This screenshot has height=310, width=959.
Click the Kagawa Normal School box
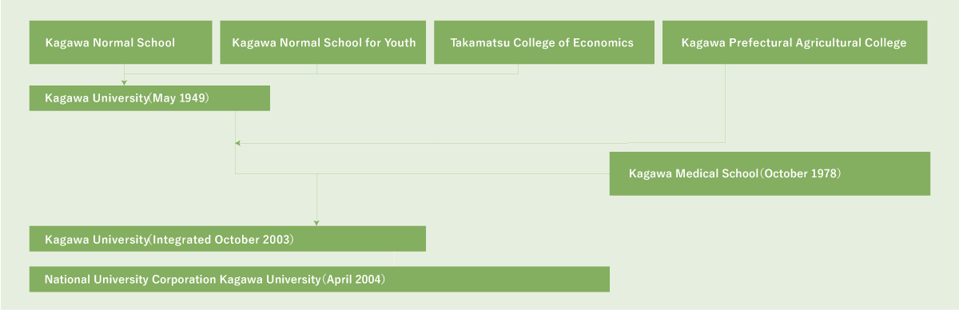tap(121, 42)
